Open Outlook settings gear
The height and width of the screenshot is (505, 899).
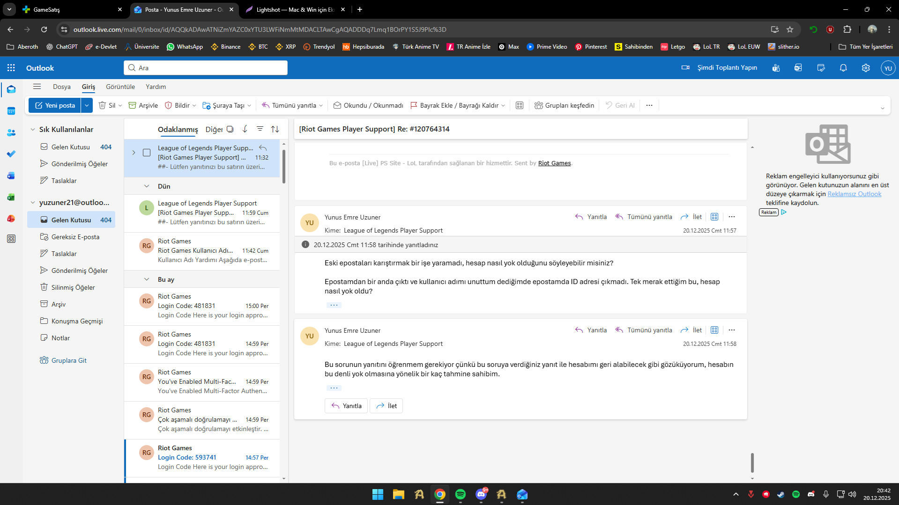pyautogui.click(x=866, y=68)
